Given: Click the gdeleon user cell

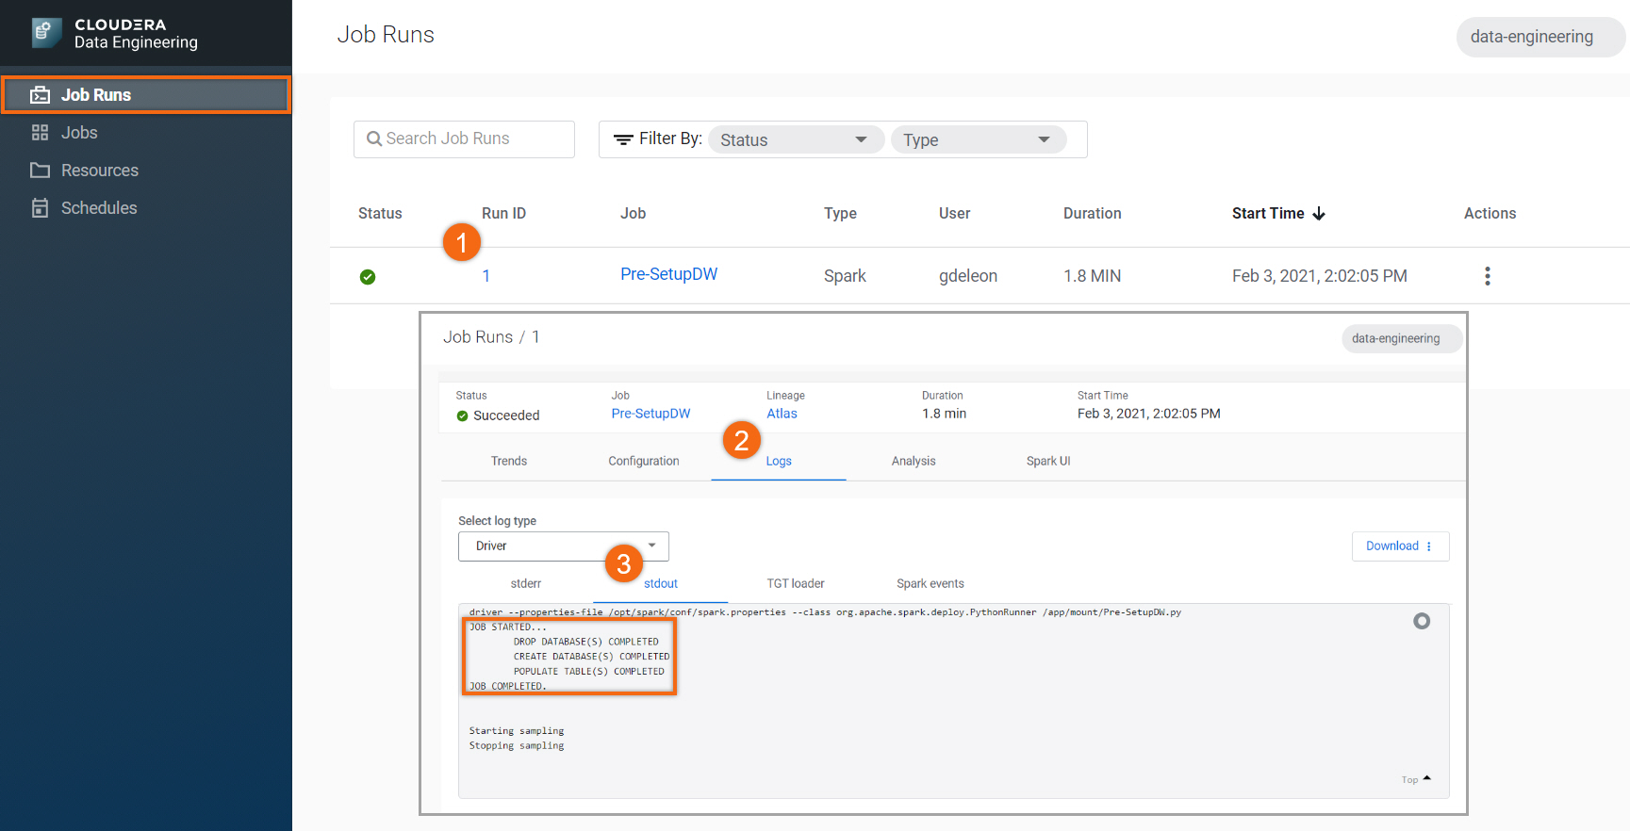Looking at the screenshot, I should [968, 276].
